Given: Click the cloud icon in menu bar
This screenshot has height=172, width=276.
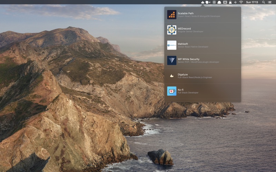Looking at the screenshot, I should [219, 2].
